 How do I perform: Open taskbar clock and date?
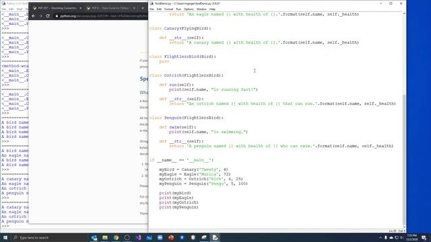pyautogui.click(x=412, y=237)
